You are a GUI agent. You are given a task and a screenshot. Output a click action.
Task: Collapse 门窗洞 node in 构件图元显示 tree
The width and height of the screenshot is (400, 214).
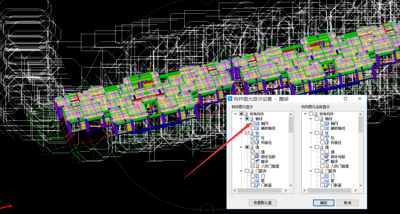241,171
